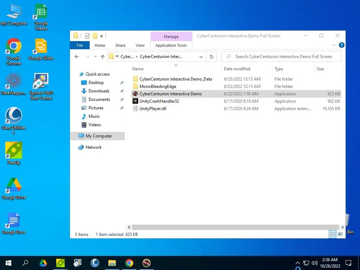360x270 pixels.
Task: Click the scrollbar right arrow
Action: tap(342, 227)
